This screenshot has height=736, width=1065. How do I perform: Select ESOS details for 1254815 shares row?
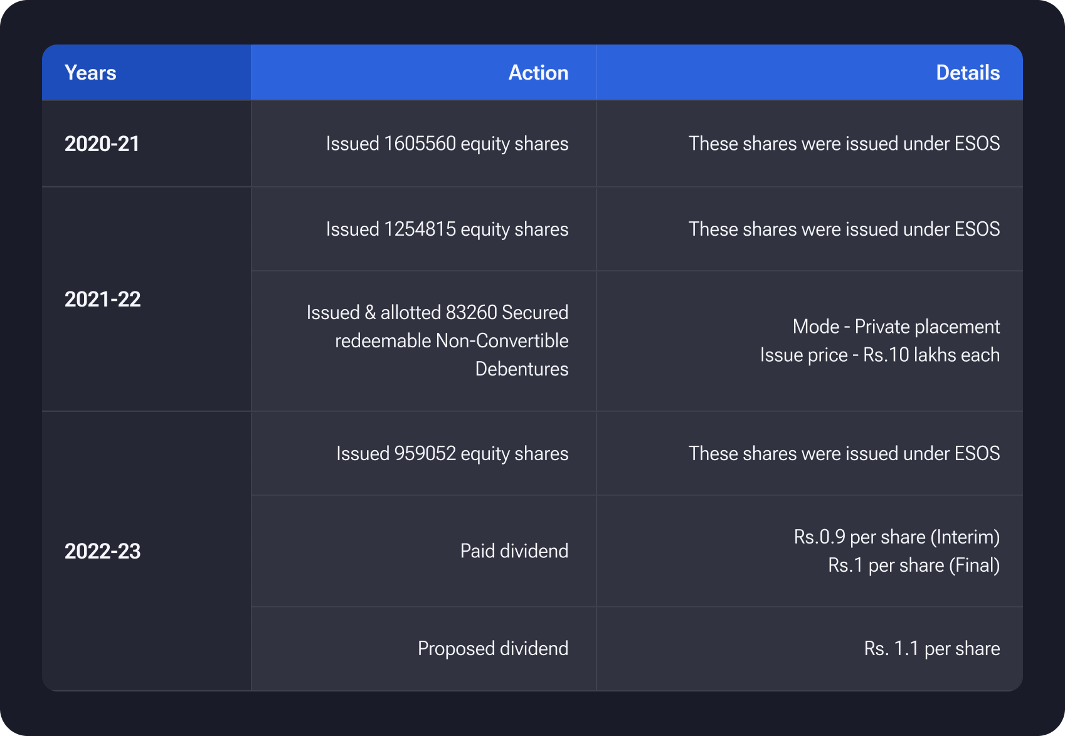(x=844, y=229)
